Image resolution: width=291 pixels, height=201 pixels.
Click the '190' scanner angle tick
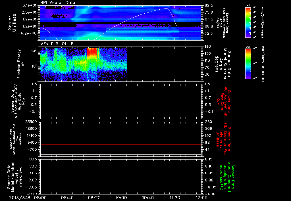coord(208,47)
